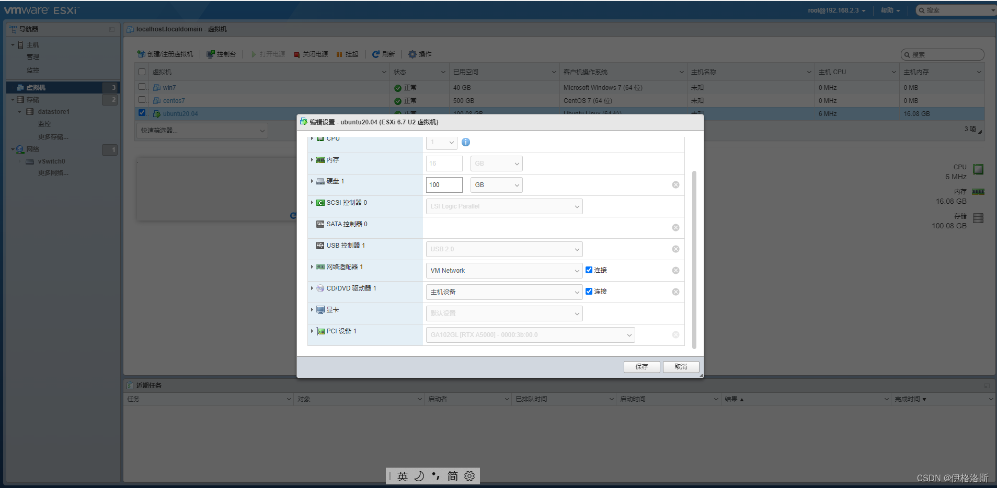This screenshot has height=488, width=997.
Task: Click the top-right global search field
Action: [x=957, y=10]
